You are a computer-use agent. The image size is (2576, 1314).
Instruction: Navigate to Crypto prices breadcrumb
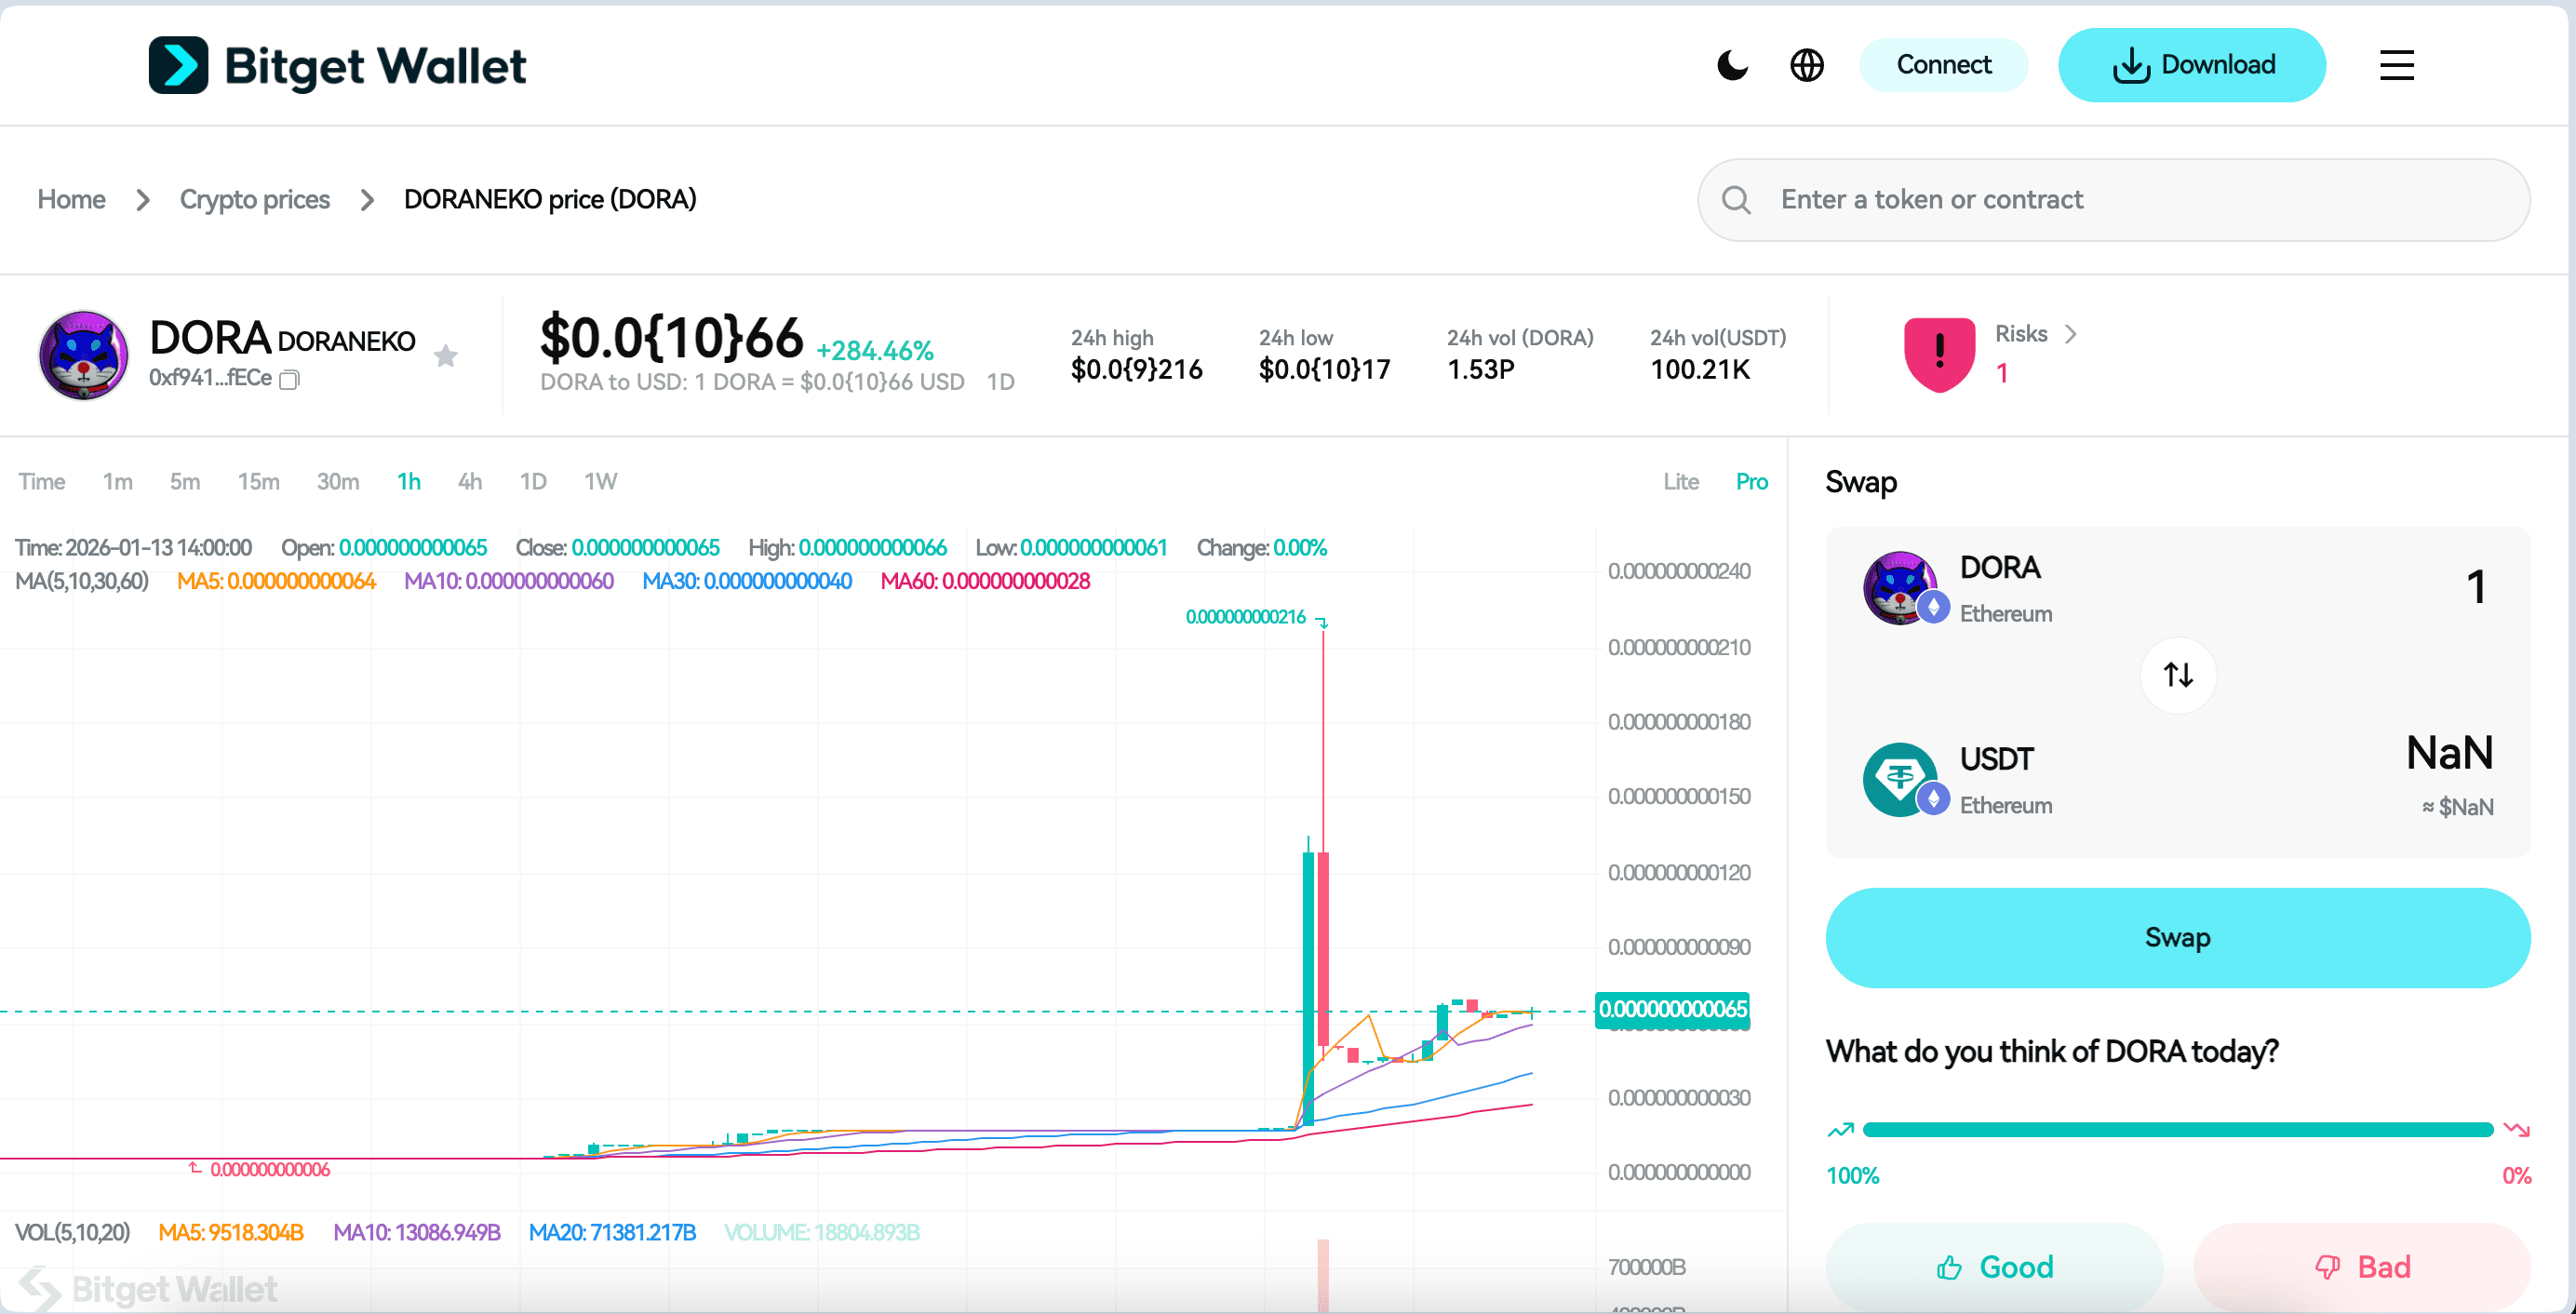coord(254,199)
